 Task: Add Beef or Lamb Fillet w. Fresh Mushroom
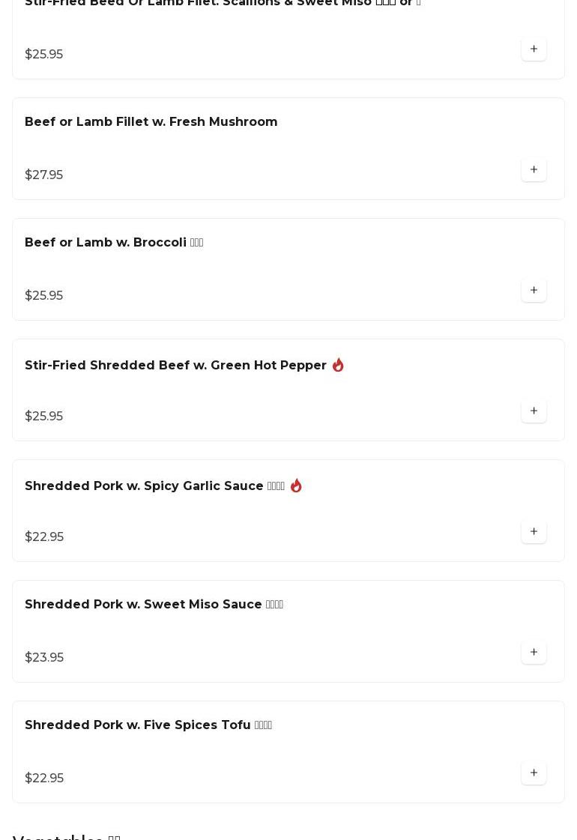pyautogui.click(x=534, y=170)
